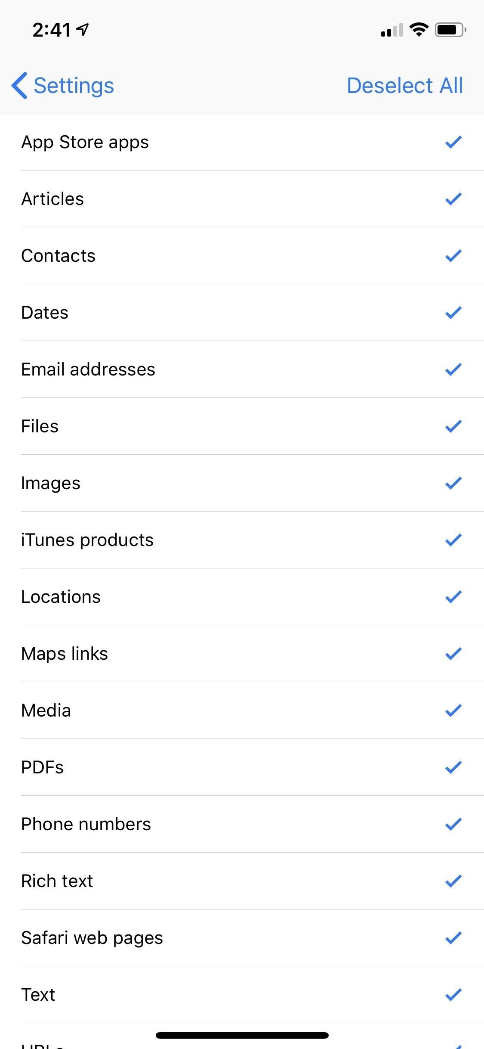Toggle off the Images checkmark
Image resolution: width=484 pixels, height=1049 pixels.
[x=453, y=483]
